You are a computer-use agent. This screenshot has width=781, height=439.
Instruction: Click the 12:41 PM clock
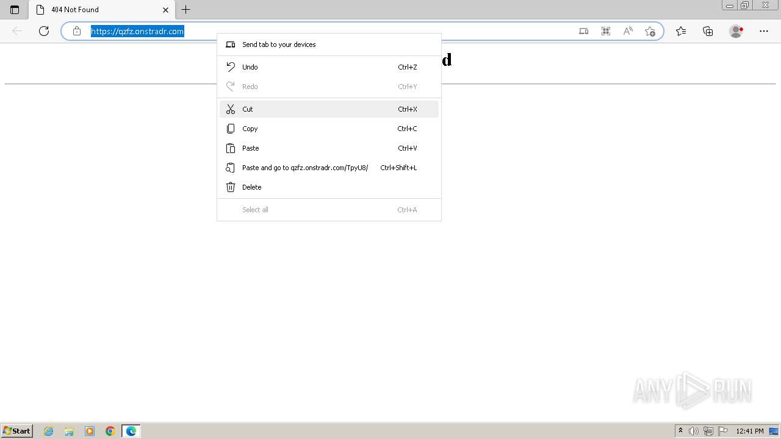coord(750,431)
